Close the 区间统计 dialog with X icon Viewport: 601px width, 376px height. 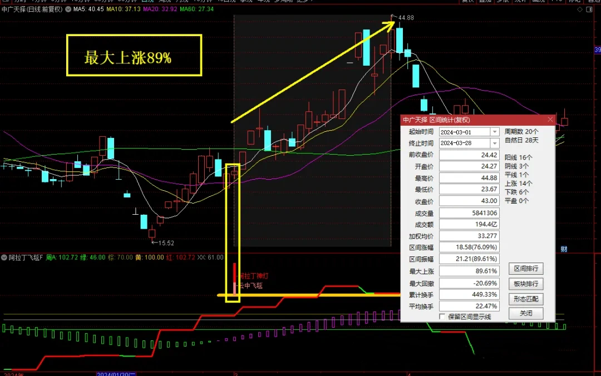(550, 120)
